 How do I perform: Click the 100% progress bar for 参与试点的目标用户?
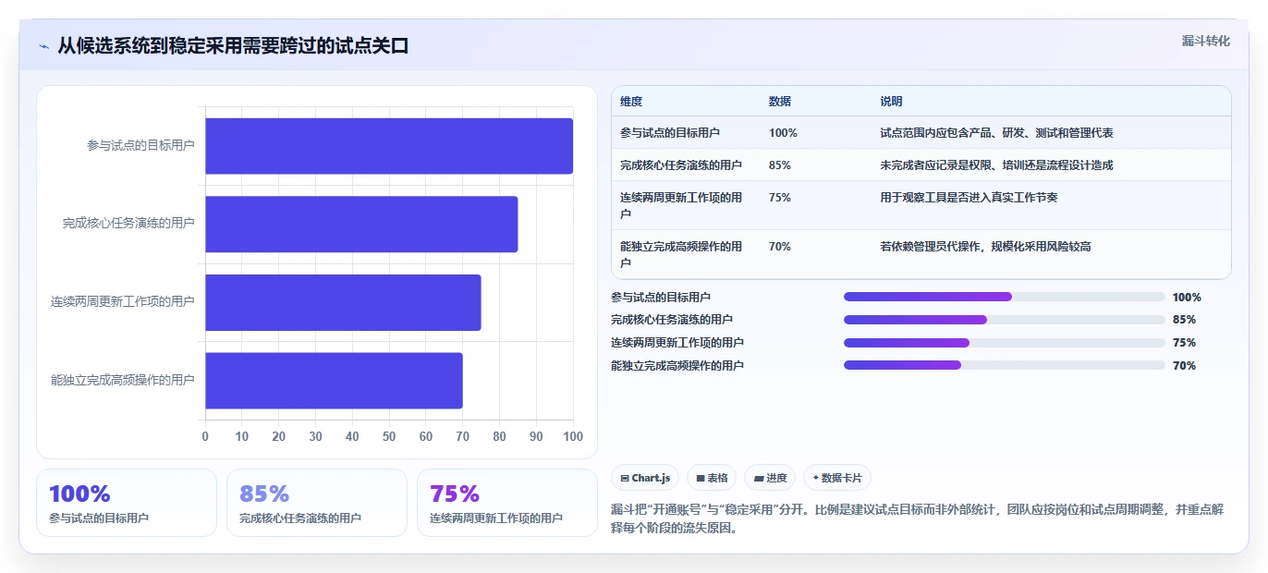coord(1004,297)
